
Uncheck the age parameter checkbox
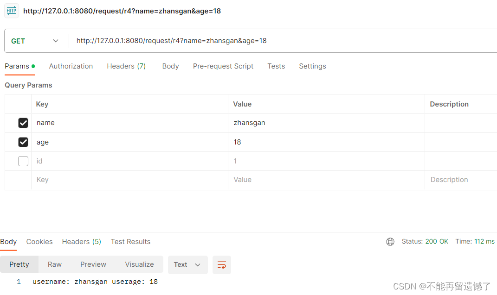click(x=23, y=142)
